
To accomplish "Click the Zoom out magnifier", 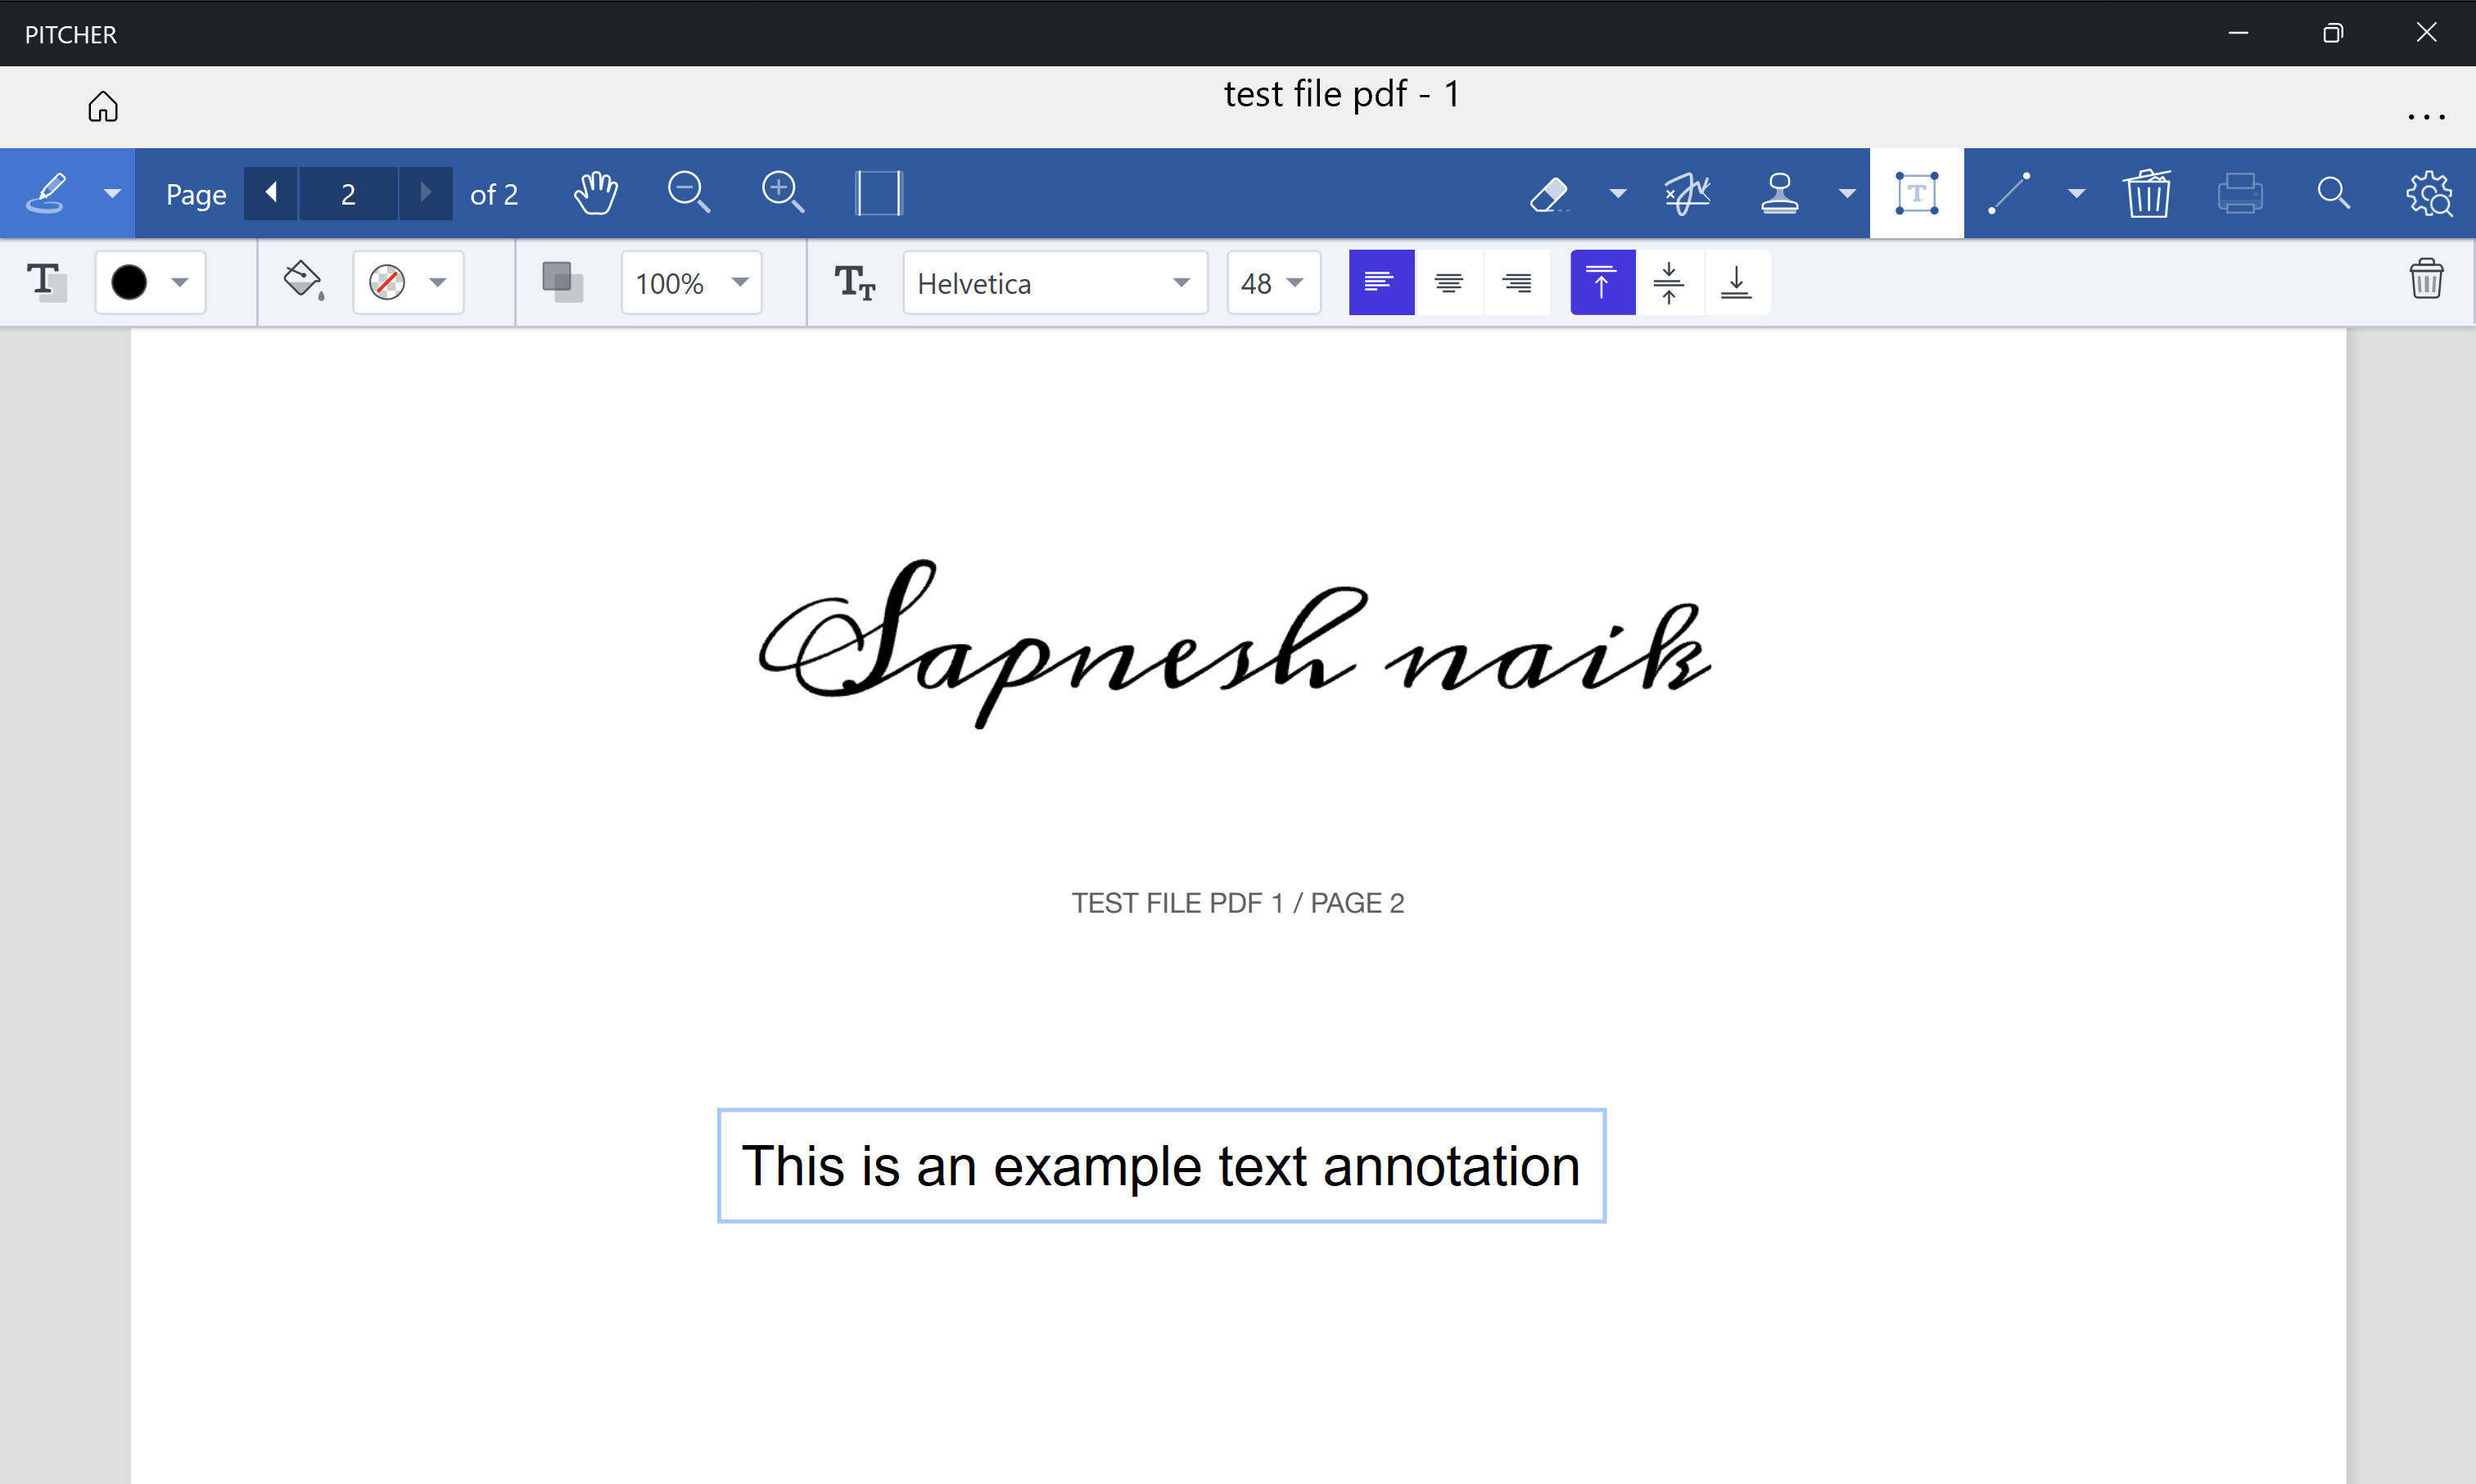I will pyautogui.click(x=688, y=192).
